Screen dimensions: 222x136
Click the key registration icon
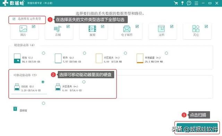pyautogui.click(x=182, y=3)
